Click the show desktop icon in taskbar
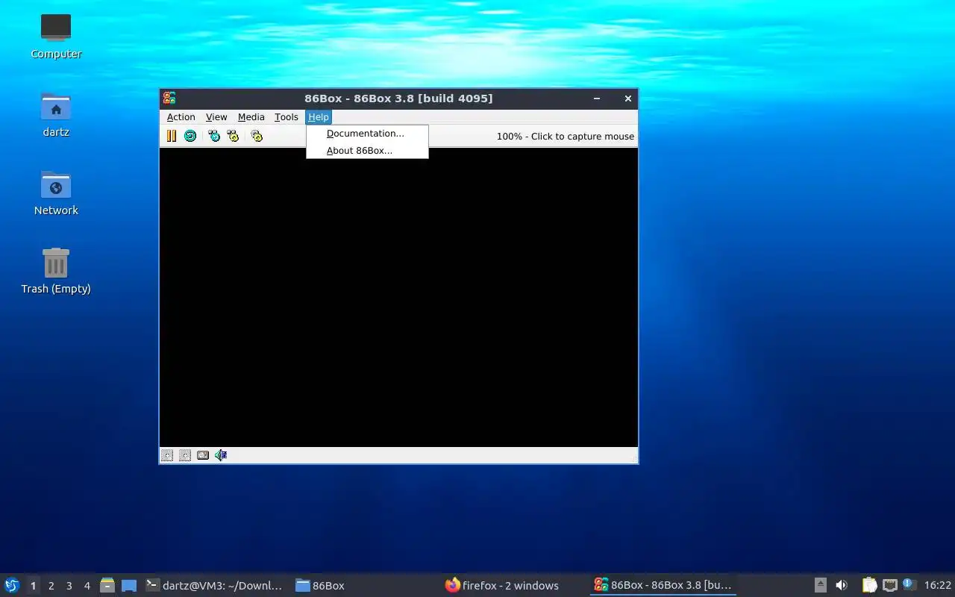This screenshot has height=597, width=955. click(129, 586)
